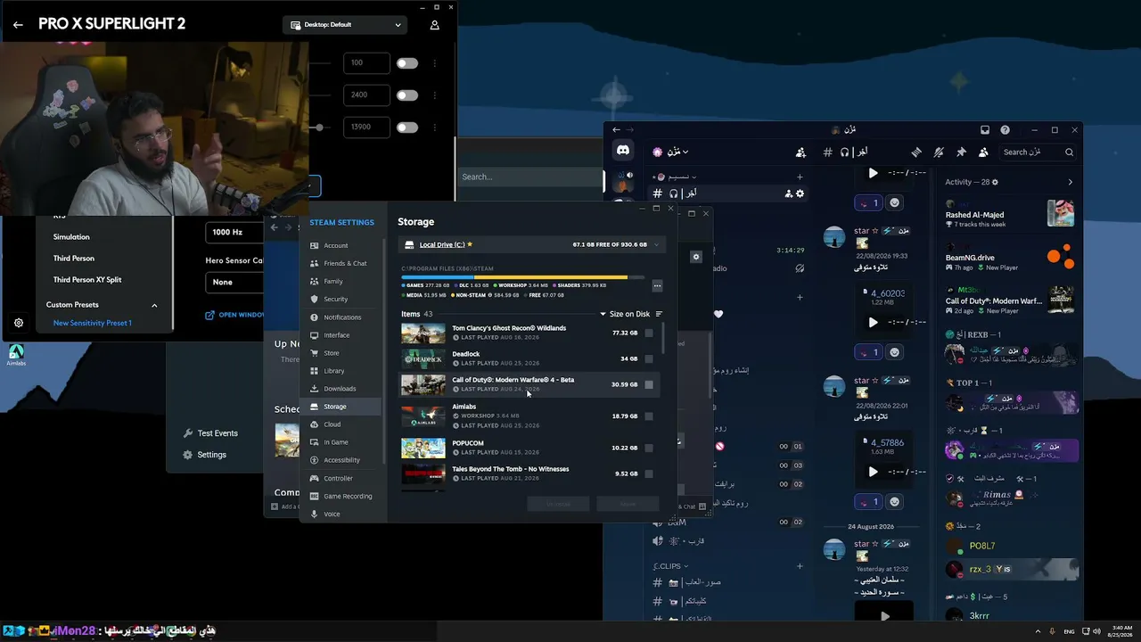Viewport: 1141px width, 642px height.
Task: Tick the Tales Beyond The Tomb checkbox
Action: click(649, 473)
